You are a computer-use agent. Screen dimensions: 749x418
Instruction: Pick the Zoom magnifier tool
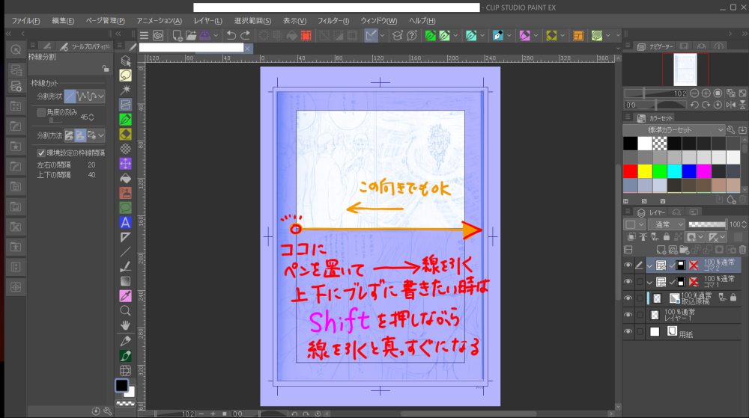pyautogui.click(x=126, y=310)
